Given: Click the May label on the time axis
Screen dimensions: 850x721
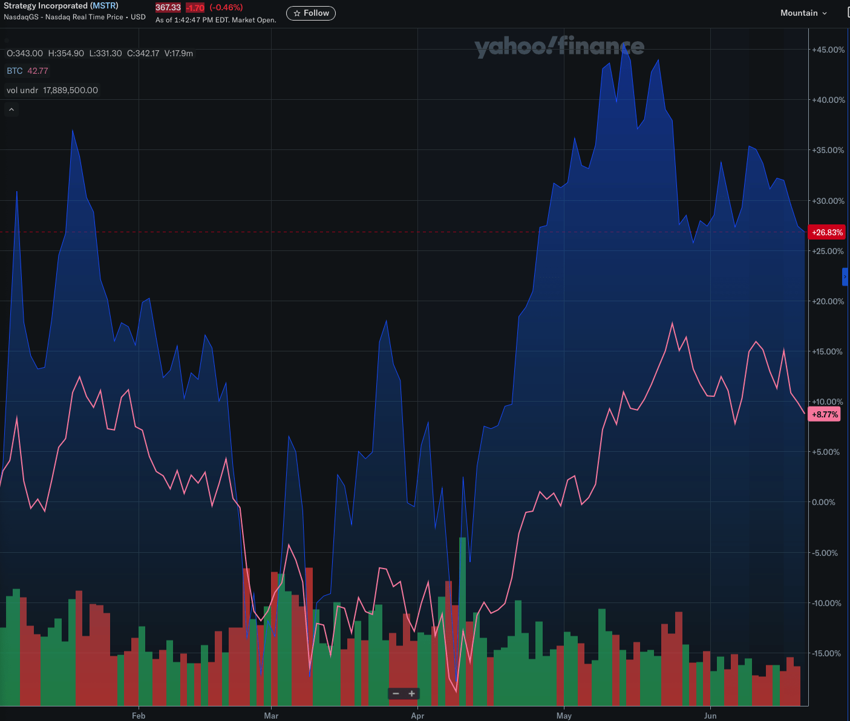Looking at the screenshot, I should click(x=564, y=716).
